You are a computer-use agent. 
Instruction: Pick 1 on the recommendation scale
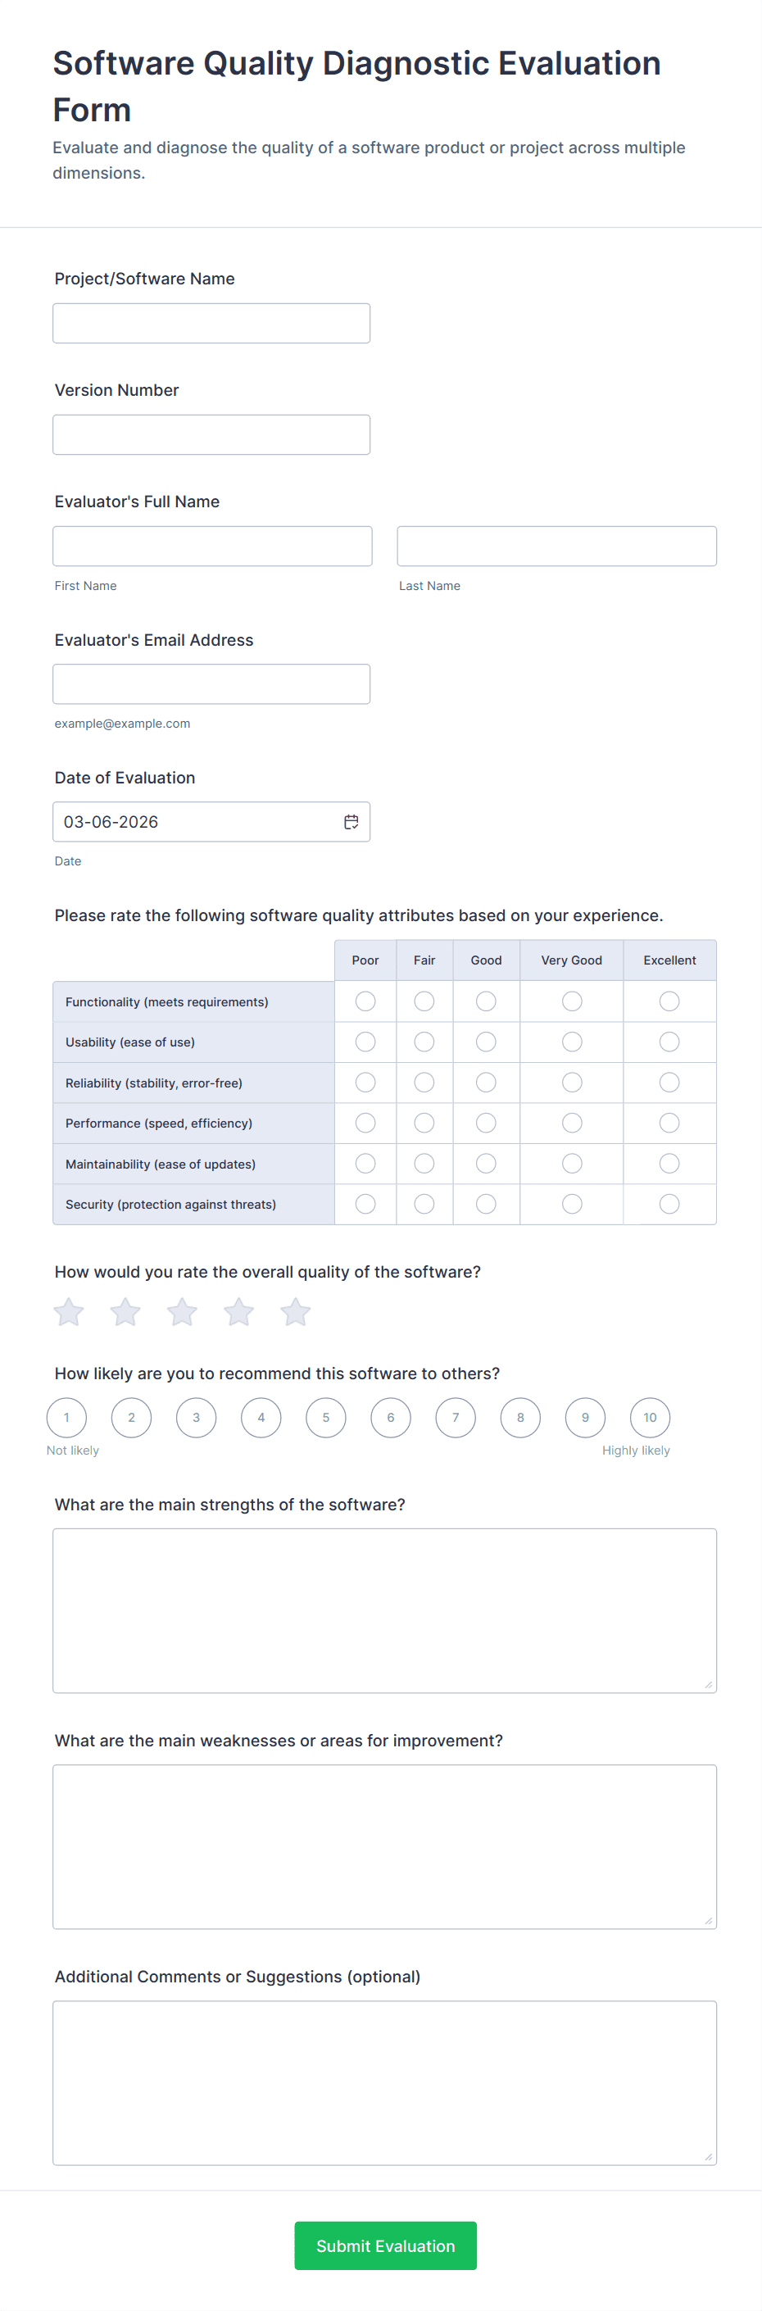66,1418
